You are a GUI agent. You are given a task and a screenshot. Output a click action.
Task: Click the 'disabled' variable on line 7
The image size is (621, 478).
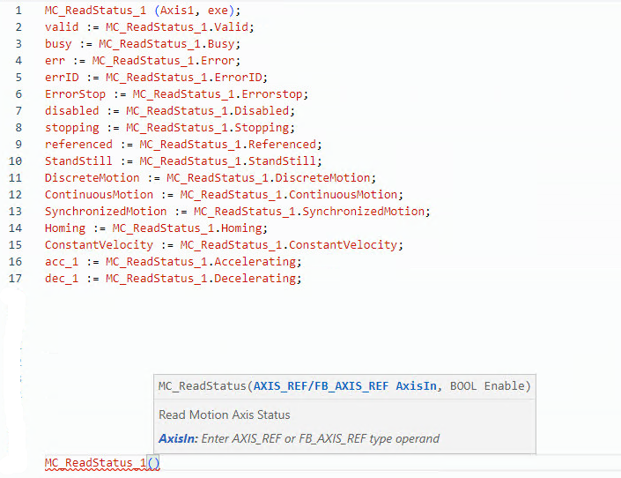[72, 111]
